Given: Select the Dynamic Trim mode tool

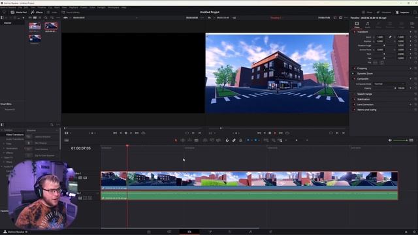Looking at the screenshot, I should point(189,140).
